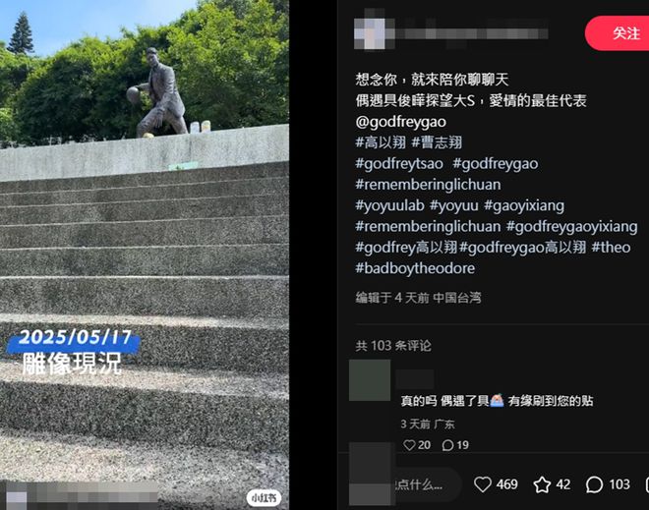Click the comment input field at bottom

click(427, 484)
